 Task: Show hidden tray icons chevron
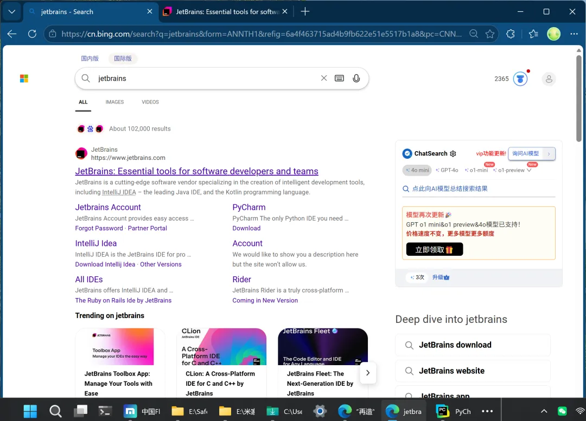click(544, 411)
